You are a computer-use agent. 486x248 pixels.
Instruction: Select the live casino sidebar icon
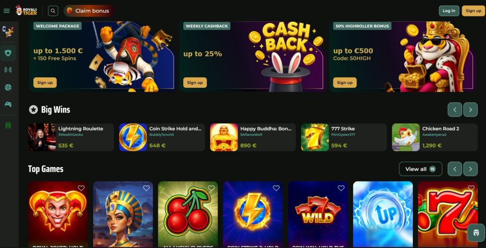[x=8, y=69]
